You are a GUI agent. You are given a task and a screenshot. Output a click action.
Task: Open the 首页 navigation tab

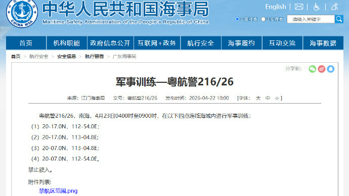click(26, 43)
